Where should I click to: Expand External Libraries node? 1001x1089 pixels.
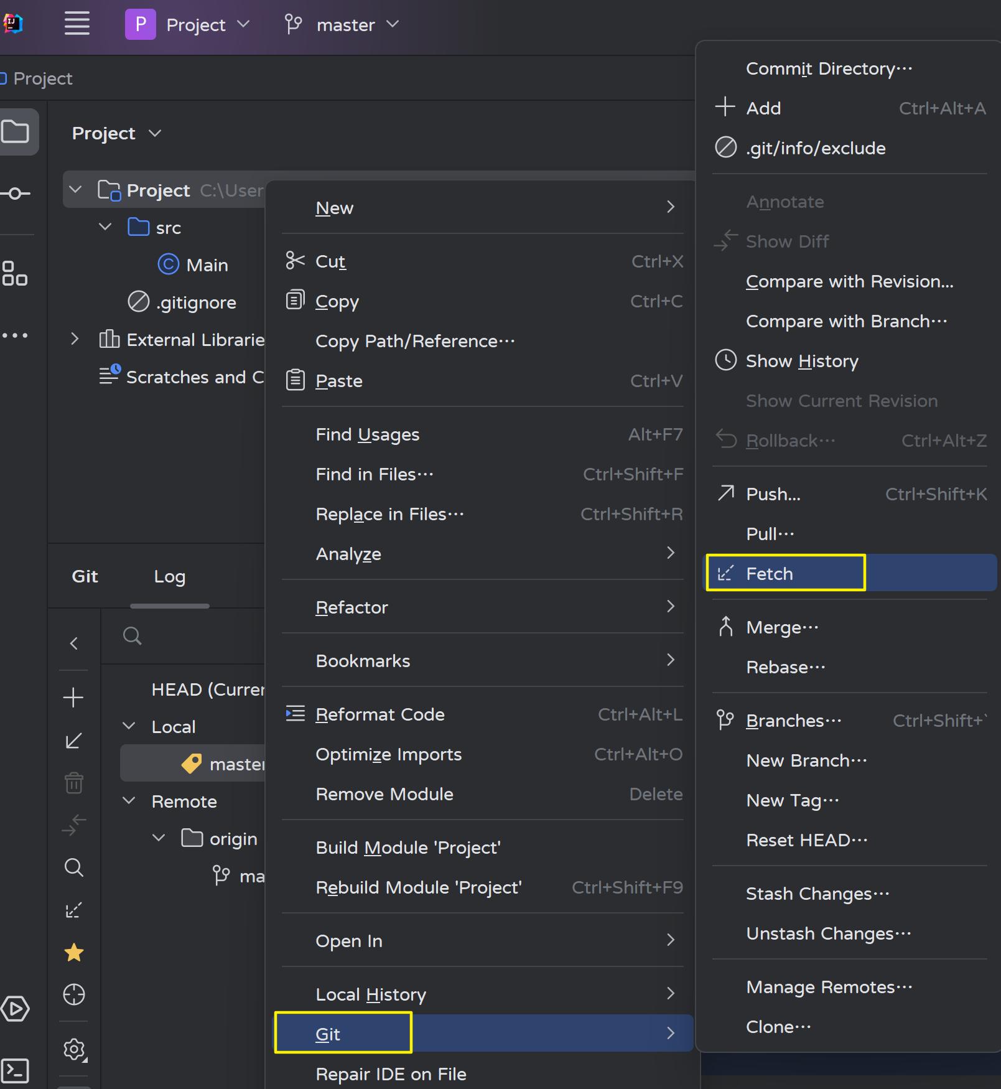point(75,339)
